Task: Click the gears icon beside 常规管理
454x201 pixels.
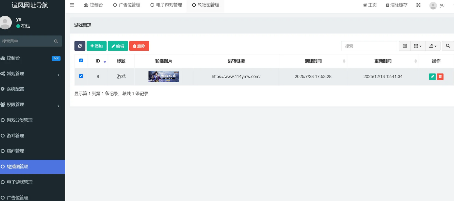Action: pos(3,73)
